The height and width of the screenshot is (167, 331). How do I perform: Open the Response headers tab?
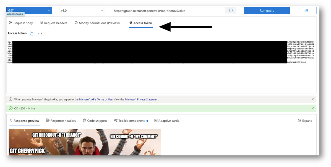pyautogui.click(x=61, y=121)
